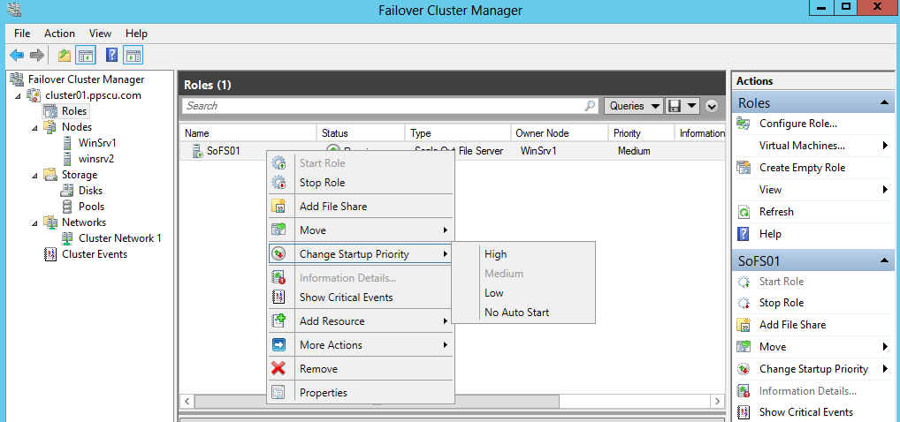This screenshot has width=900, height=422.
Task: Click the Stop Role icon in Actions pane
Action: pos(744,303)
